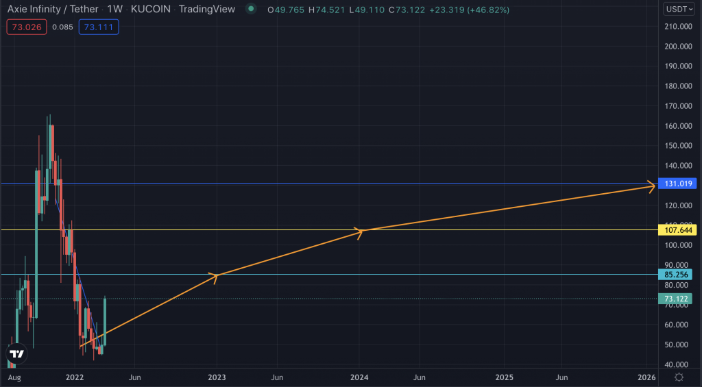Click the green market status dot
The height and width of the screenshot is (387, 702).
pos(251,8)
